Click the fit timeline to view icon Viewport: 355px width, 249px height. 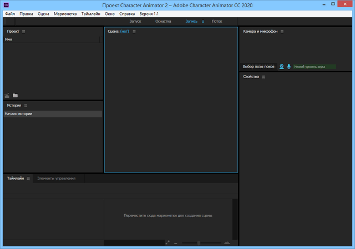pyautogui.click(x=168, y=242)
